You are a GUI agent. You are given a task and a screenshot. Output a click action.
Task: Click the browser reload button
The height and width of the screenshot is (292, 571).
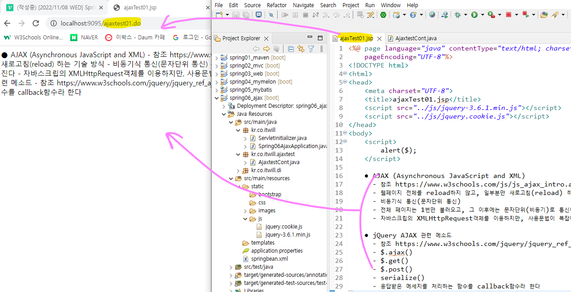coord(36,23)
